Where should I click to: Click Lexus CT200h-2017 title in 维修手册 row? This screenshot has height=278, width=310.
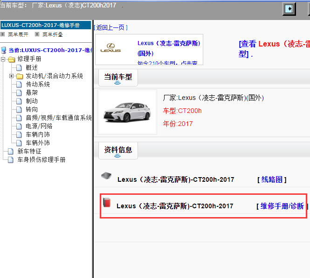(175, 206)
